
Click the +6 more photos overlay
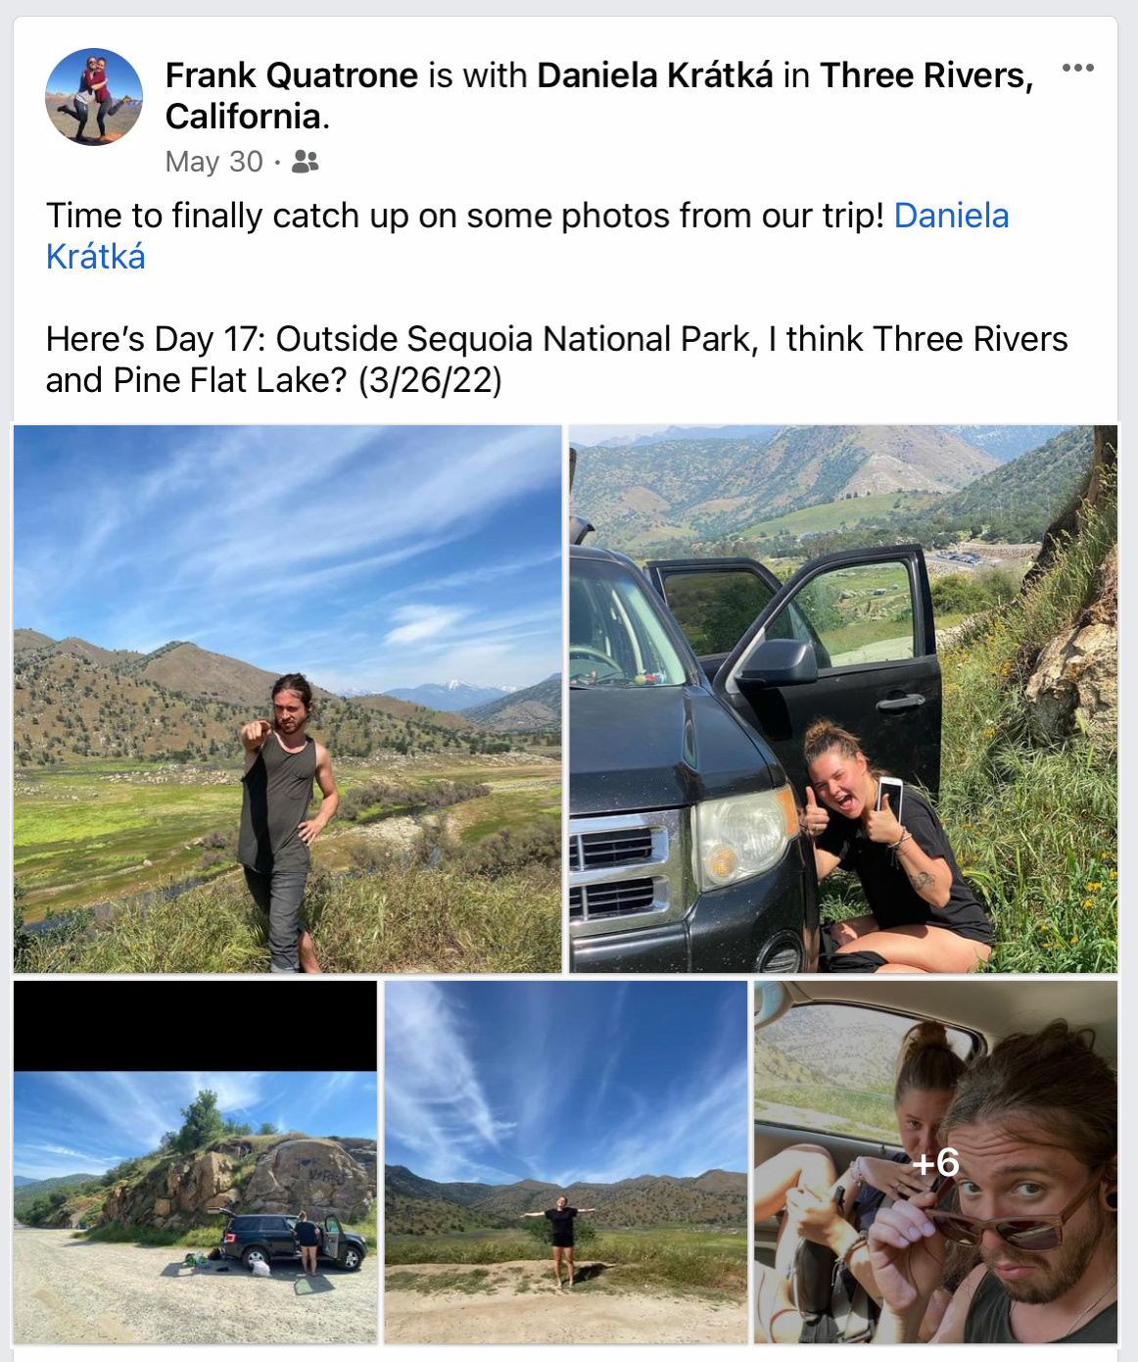pos(935,1162)
